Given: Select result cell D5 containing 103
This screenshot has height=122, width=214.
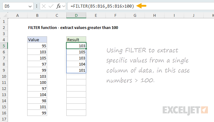Looking at the screenshot, I should click(76, 46).
